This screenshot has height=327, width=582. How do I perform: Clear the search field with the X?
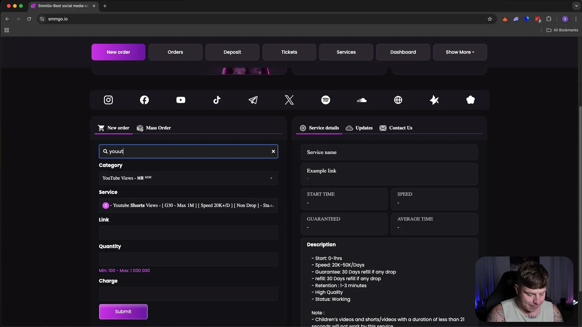(x=273, y=151)
